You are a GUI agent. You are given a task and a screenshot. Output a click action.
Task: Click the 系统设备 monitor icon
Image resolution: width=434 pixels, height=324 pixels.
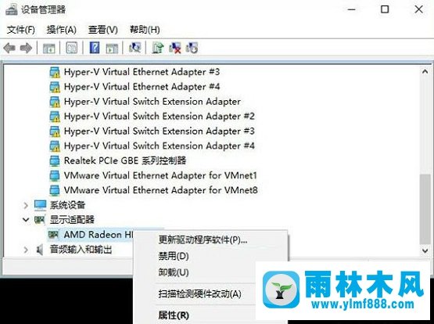tap(41, 205)
